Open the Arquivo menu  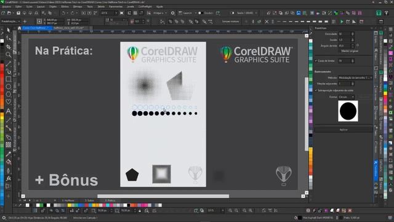click(x=7, y=7)
